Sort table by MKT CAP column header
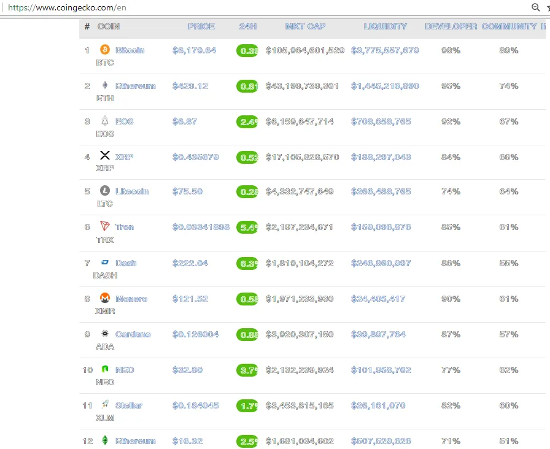Screen dimensions: 550x449 [305, 26]
